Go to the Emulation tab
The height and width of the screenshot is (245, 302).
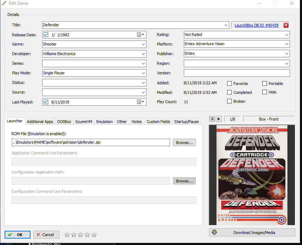point(104,122)
